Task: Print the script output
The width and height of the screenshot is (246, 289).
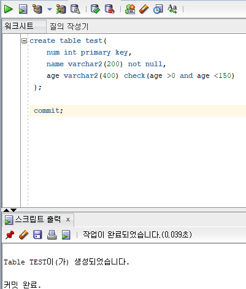Action: coord(52,234)
